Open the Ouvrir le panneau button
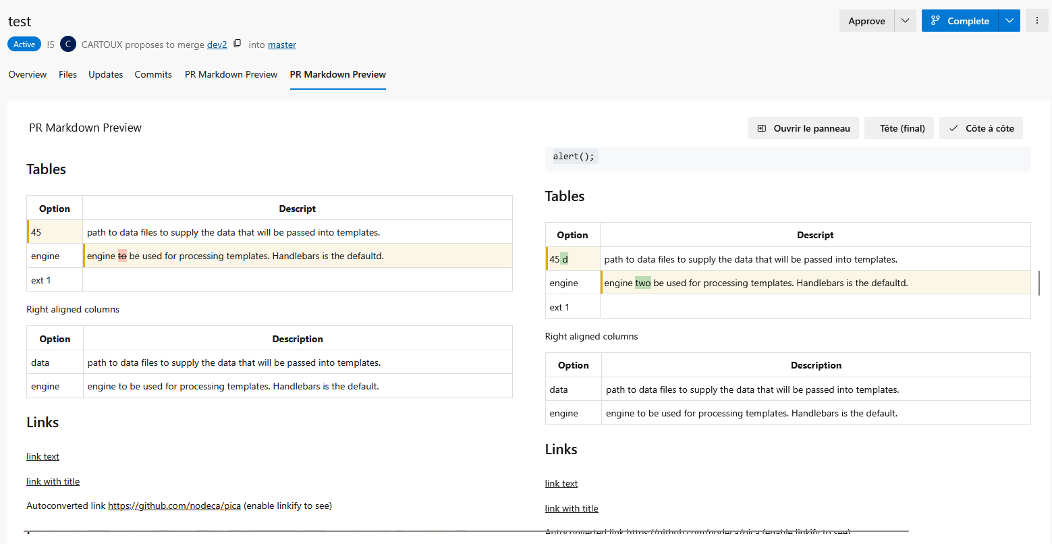 pos(803,128)
